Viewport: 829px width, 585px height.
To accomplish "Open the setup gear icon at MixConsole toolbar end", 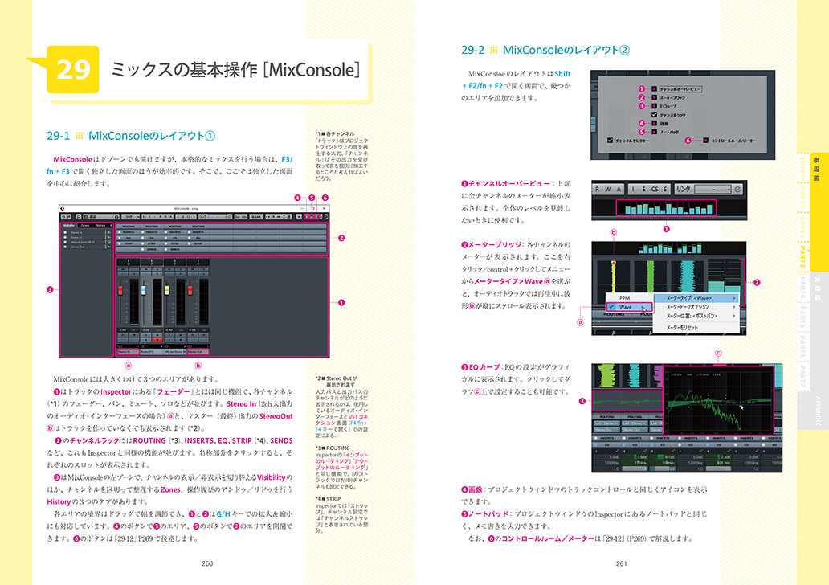I will click(325, 217).
